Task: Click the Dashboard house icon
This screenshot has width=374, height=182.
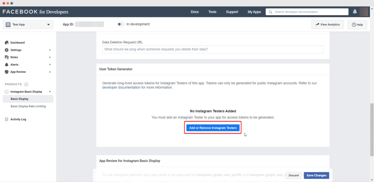Action: [7, 43]
